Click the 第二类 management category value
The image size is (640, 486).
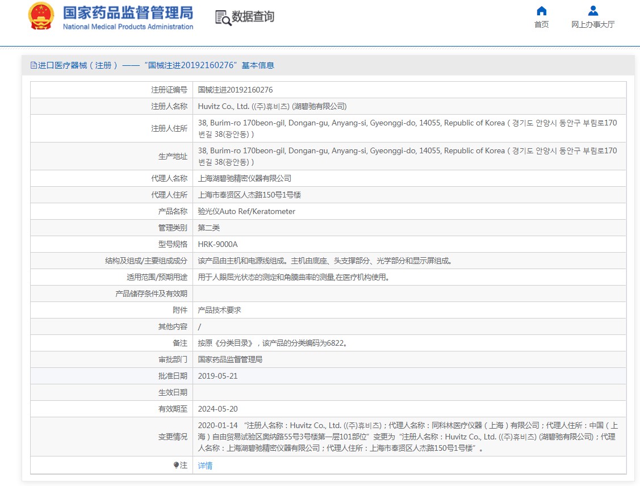(208, 228)
